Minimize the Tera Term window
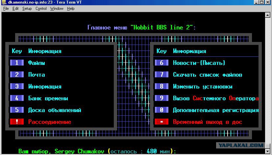The height and width of the screenshot is (155, 272). point(257,2)
